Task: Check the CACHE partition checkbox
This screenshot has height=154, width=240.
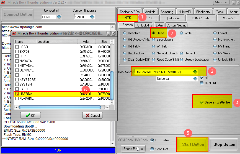Action: [17, 89]
